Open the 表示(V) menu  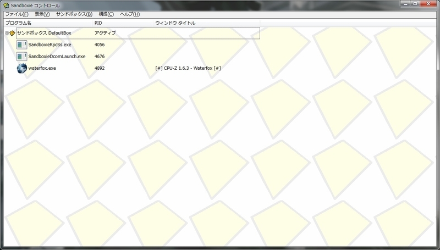coord(42,14)
